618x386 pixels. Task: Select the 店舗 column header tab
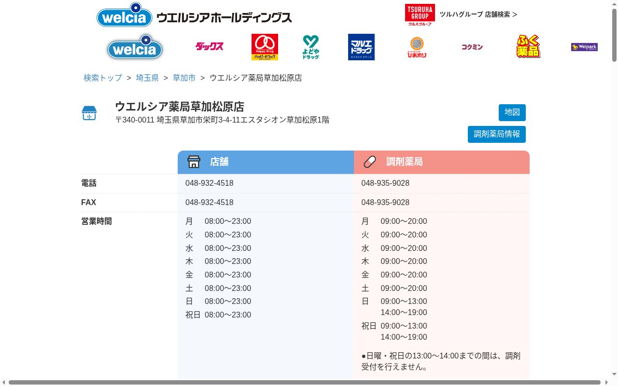coord(266,162)
